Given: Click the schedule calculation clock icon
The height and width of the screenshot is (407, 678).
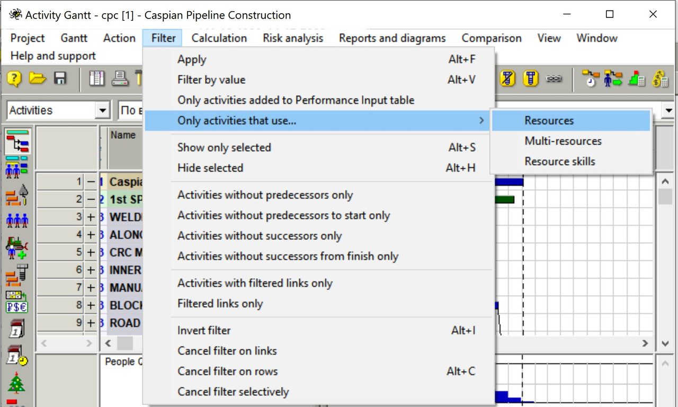Looking at the screenshot, I should coord(590,79).
